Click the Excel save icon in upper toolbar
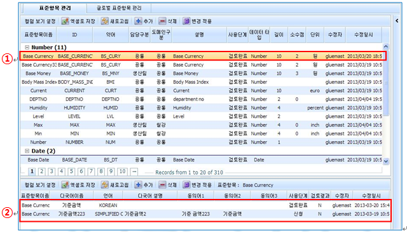Screen dimensions: 407x232 pyautogui.click(x=65, y=21)
